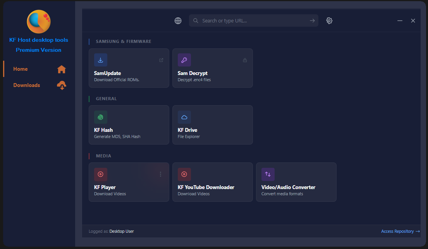
Task: Open KF Drive using the cloud icon
Action: 184,117
